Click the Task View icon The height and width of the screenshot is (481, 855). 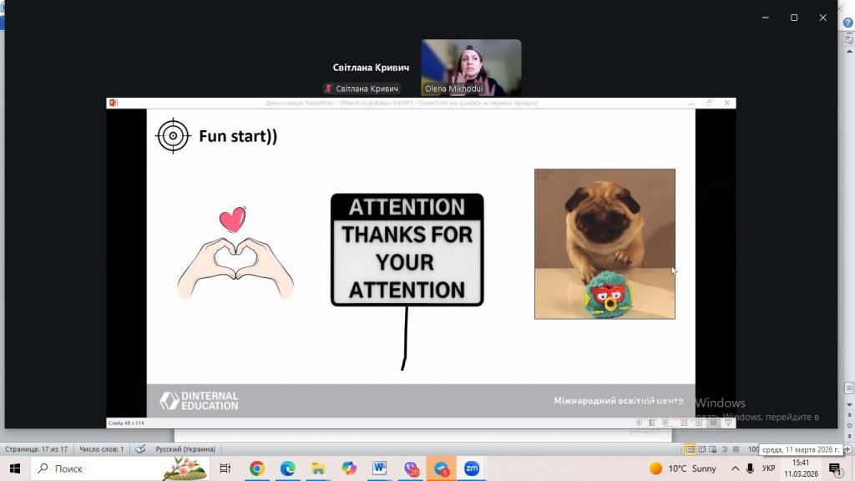coord(225,468)
